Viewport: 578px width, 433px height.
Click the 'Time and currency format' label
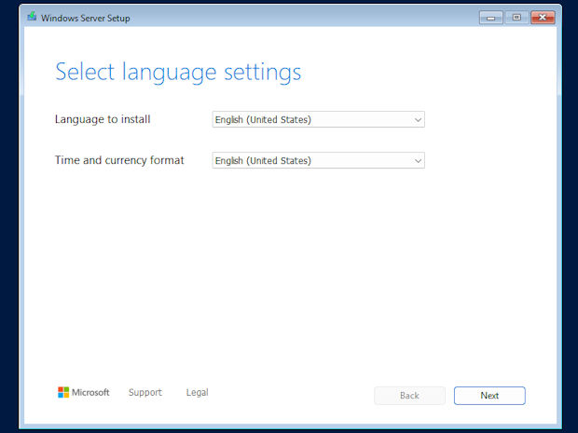pos(119,160)
